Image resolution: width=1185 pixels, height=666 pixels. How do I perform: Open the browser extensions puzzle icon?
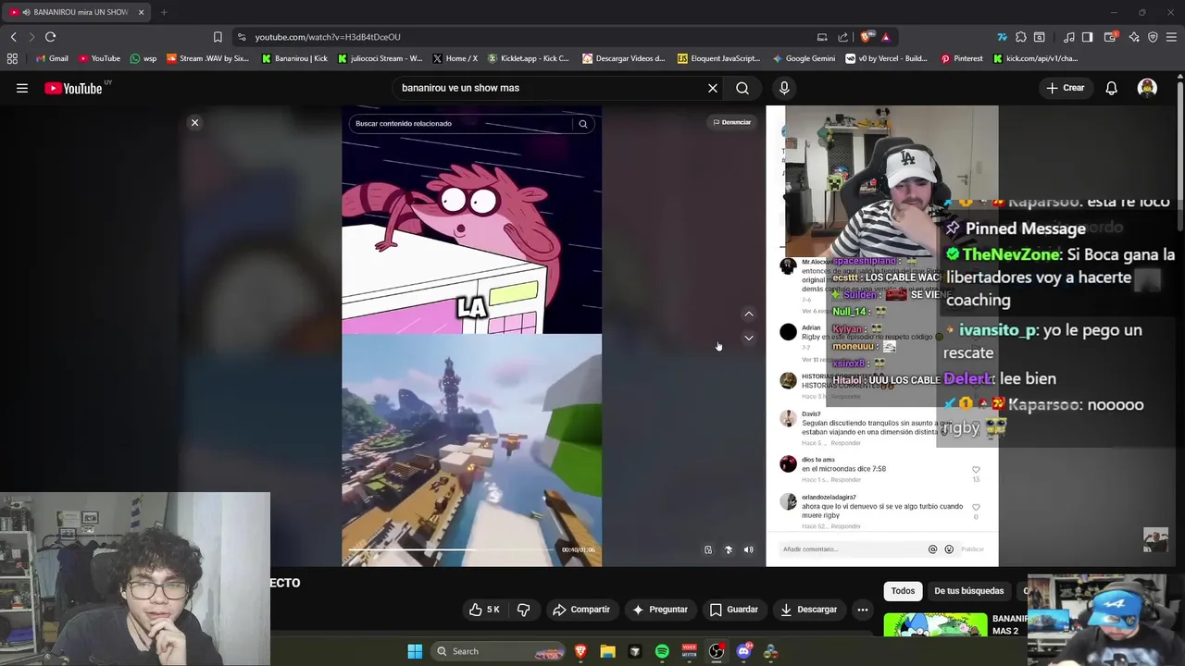pos(1020,37)
